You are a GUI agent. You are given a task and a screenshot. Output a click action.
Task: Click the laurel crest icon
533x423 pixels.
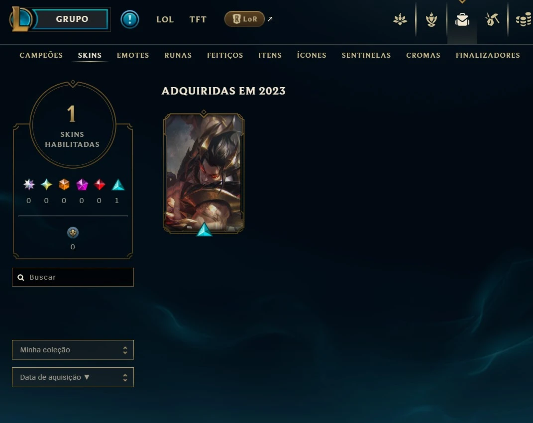pos(431,20)
